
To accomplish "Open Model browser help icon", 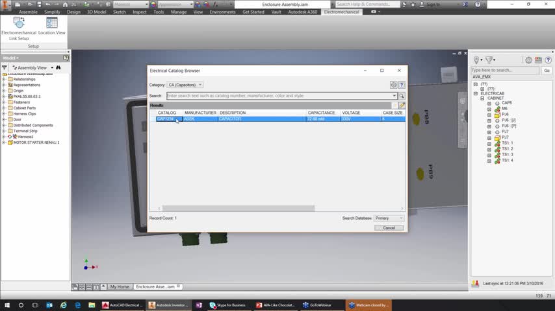I will pos(66,58).
